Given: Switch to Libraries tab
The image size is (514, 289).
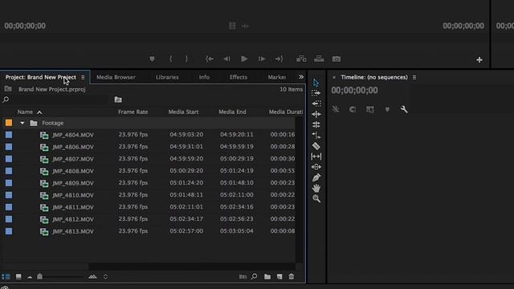Looking at the screenshot, I should click(167, 77).
